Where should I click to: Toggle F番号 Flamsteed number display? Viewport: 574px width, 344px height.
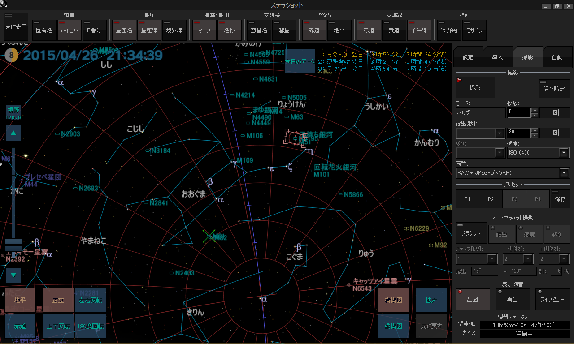[95, 30]
